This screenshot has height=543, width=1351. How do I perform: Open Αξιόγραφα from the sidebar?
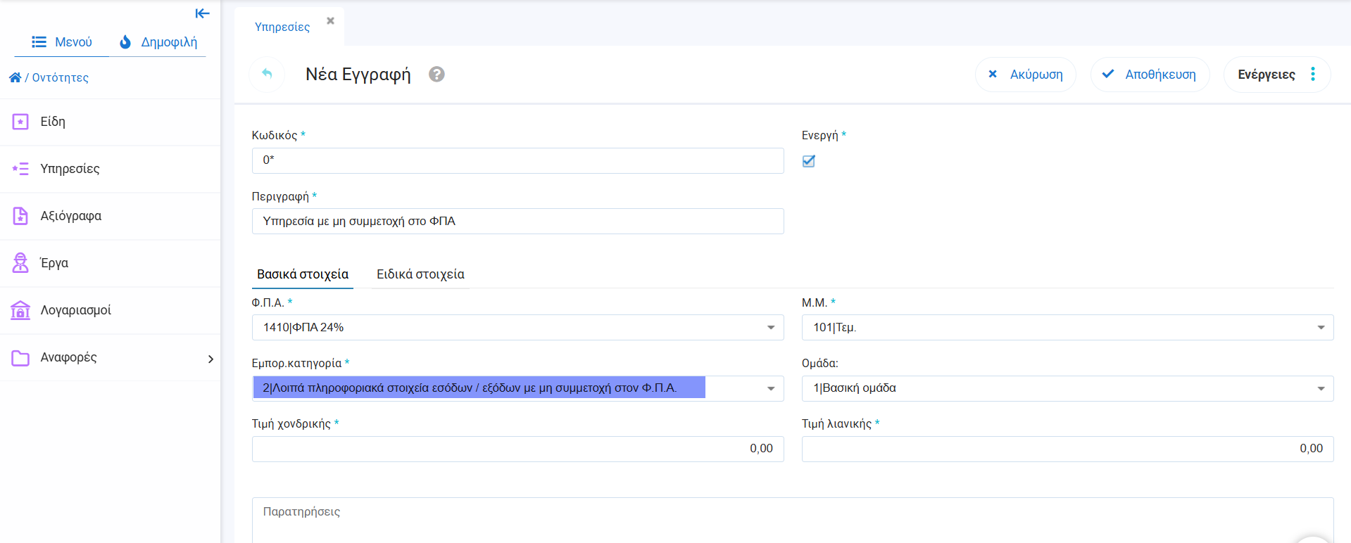point(70,216)
